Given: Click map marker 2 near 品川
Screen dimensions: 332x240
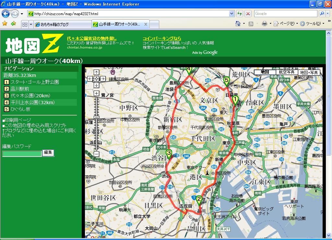Looking at the screenshot, I should 199,200.
